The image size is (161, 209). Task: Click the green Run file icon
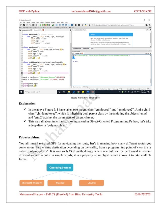(40, 25)
